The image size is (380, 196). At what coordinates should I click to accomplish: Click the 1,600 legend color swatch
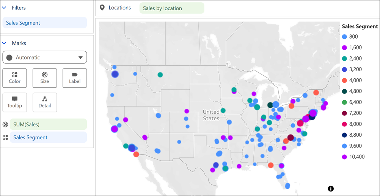344,48
